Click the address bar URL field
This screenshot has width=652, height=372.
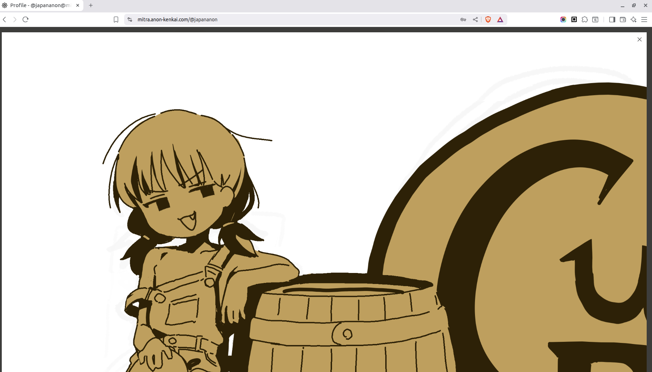pyautogui.click(x=284, y=20)
